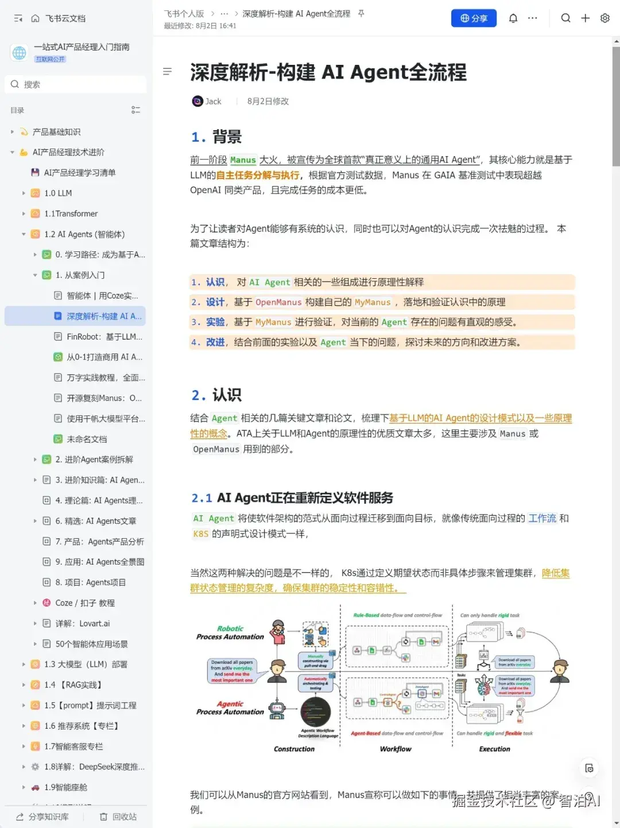Screen dimensions: 620x828
Task: Expand the 1.0 LLM node
Action: [x=24, y=193]
